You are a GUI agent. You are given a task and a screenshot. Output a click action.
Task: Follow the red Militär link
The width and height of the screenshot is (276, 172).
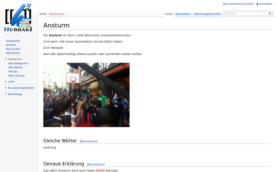click(x=100, y=170)
